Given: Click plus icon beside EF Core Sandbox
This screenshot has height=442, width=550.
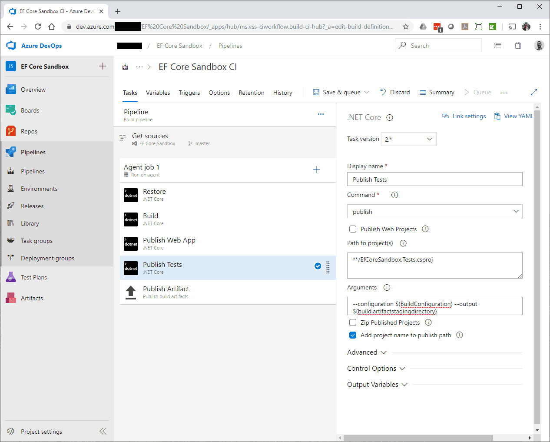Looking at the screenshot, I should (x=103, y=66).
